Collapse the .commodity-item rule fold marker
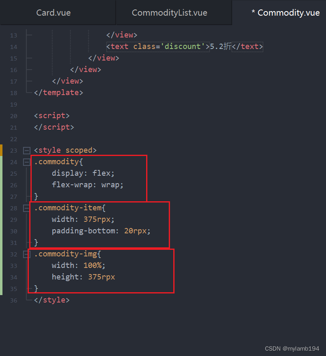 [27, 208]
